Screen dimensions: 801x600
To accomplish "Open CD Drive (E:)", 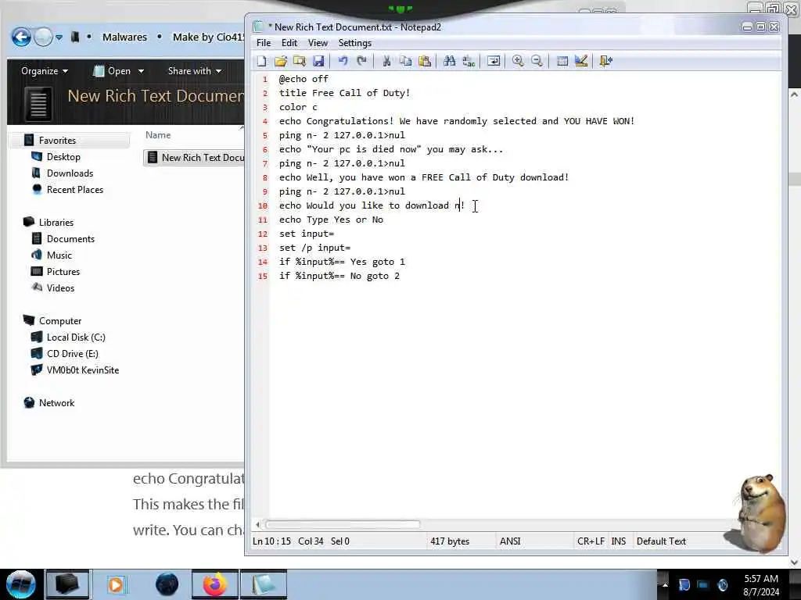I will point(73,354).
